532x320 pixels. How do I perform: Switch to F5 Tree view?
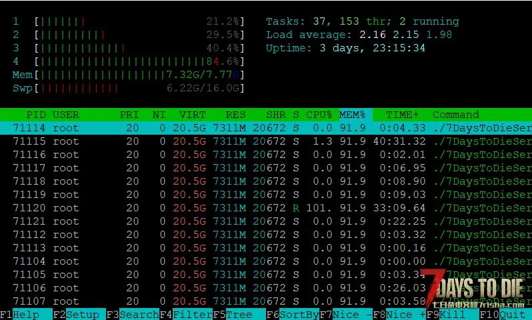239,315
